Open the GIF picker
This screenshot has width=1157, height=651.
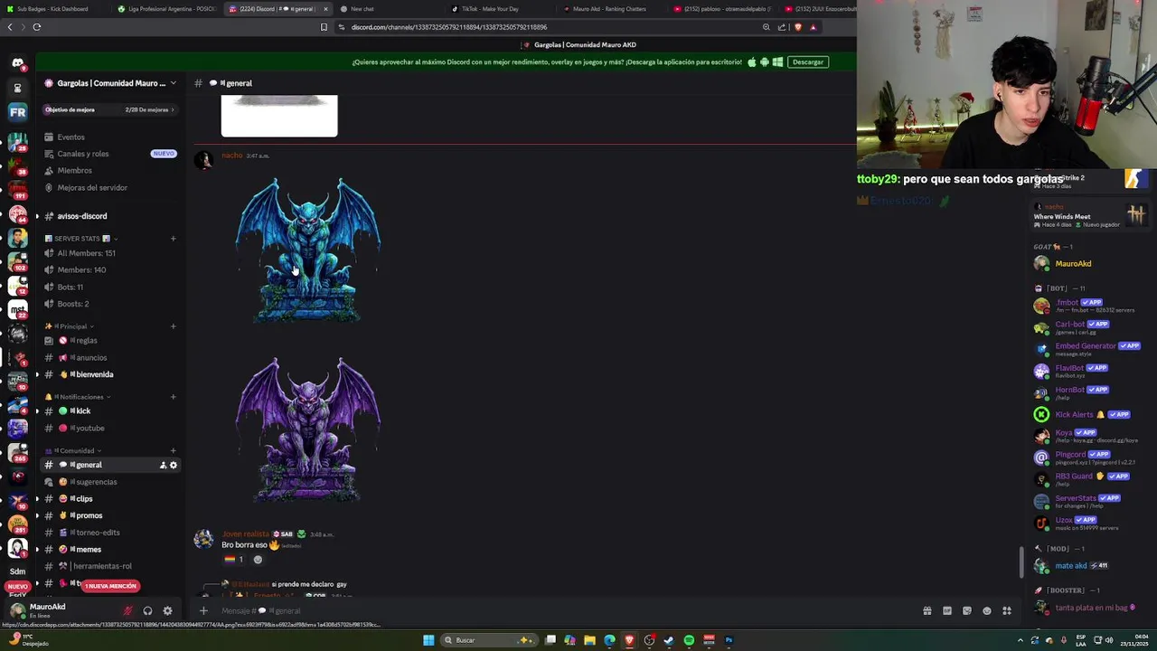947,610
